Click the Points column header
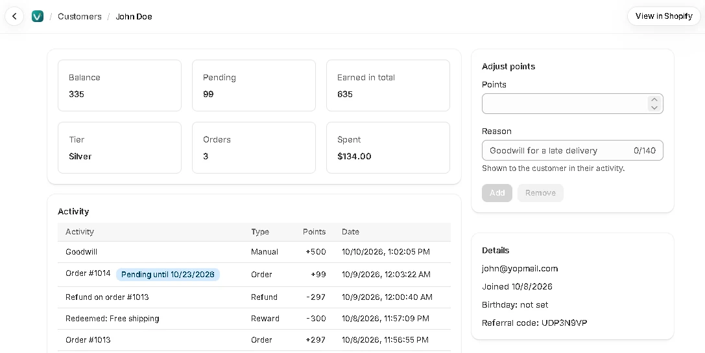Image resolution: width=705 pixels, height=353 pixels. tap(315, 232)
